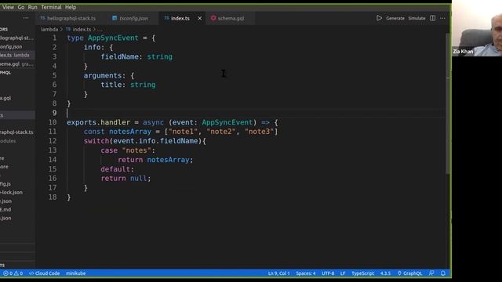
Task: Click line number 10 in the gutter
Action: pyautogui.click(x=53, y=122)
